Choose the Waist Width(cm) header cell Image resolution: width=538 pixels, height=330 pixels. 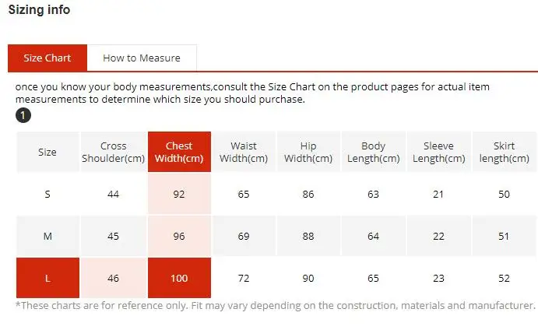click(244, 152)
